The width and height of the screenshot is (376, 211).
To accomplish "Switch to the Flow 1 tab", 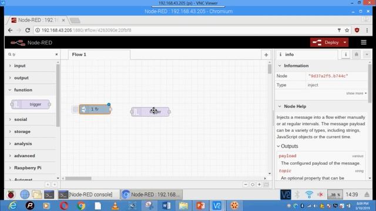I will coord(99,55).
